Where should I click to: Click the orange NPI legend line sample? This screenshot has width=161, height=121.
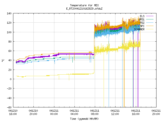[x=150, y=26]
